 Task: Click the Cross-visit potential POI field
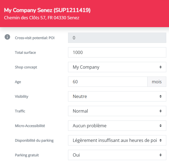(x=117, y=38)
